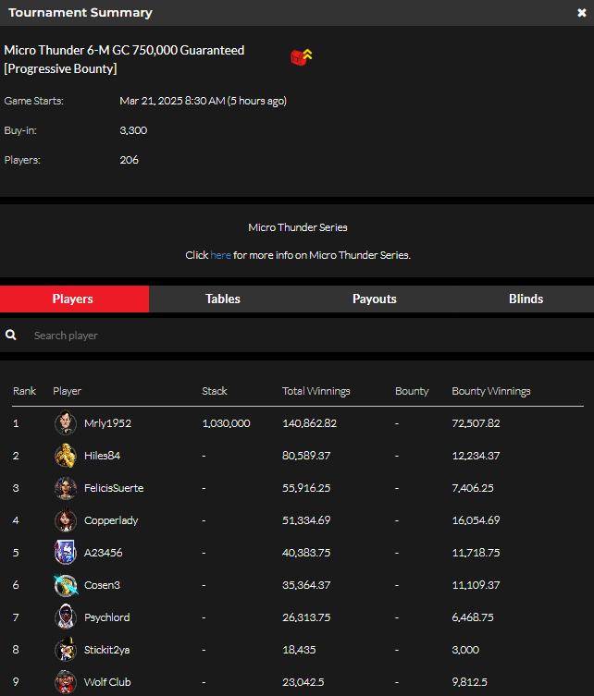Click total winnings 51,334.69
This screenshot has width=594, height=696.
click(306, 520)
